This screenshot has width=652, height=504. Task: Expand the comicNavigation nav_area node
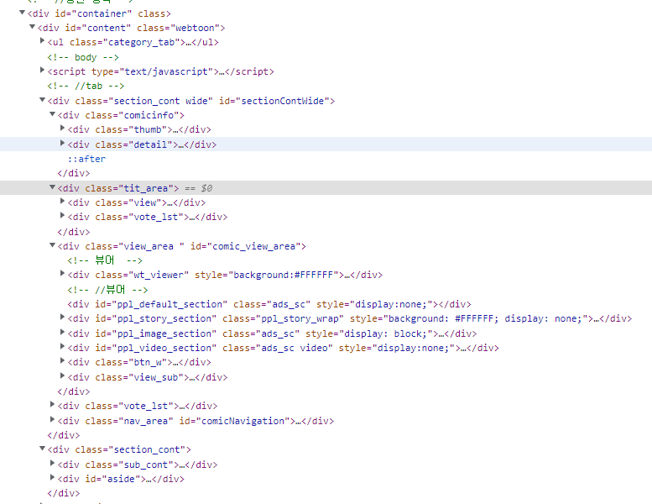pyautogui.click(x=52, y=419)
